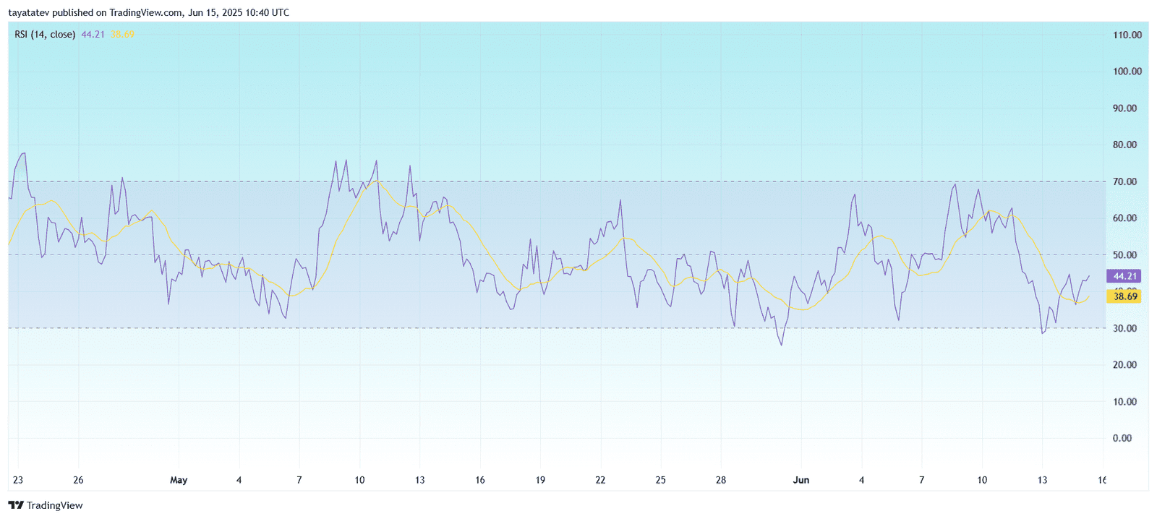Click the Jun date axis label
Viewport: 1157px width, 519px height.
pyautogui.click(x=801, y=480)
